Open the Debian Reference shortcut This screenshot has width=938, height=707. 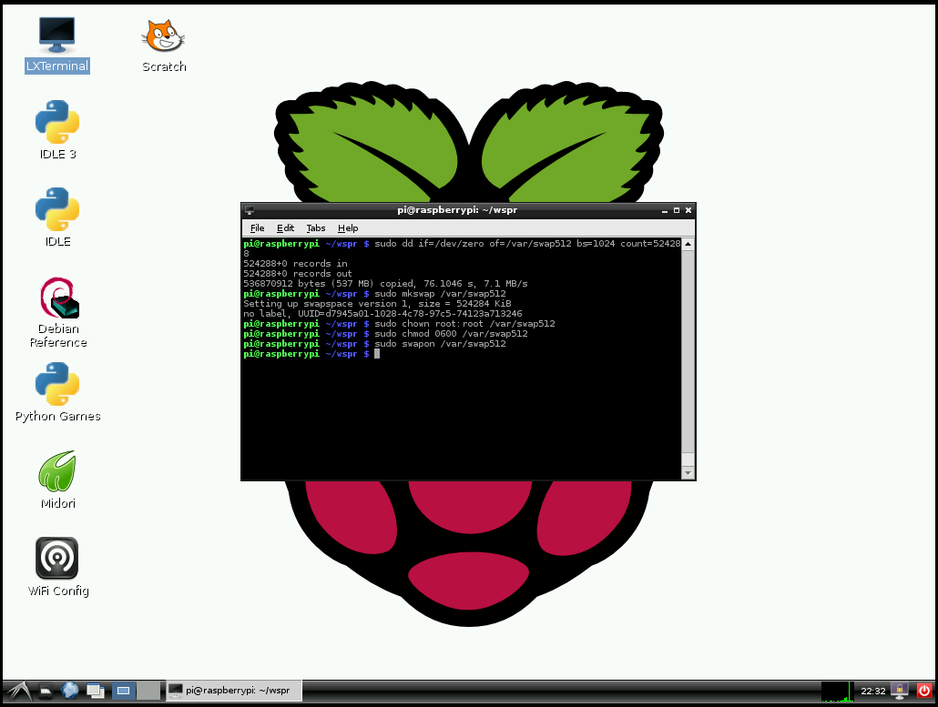tap(58, 312)
